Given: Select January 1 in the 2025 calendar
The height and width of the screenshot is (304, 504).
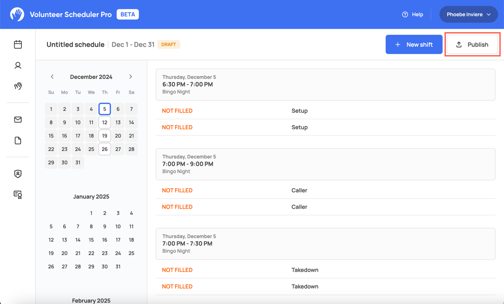Looking at the screenshot, I should pyautogui.click(x=91, y=213).
